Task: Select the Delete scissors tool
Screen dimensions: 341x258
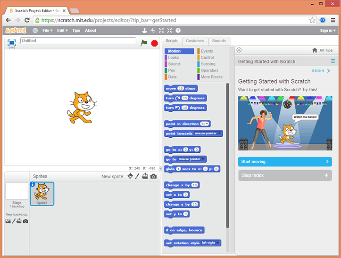Action: pos(153,31)
